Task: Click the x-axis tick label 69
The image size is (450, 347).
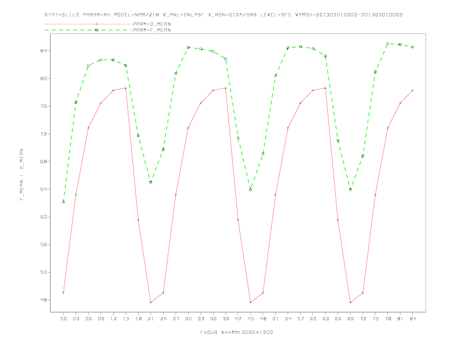Action: click(351, 319)
